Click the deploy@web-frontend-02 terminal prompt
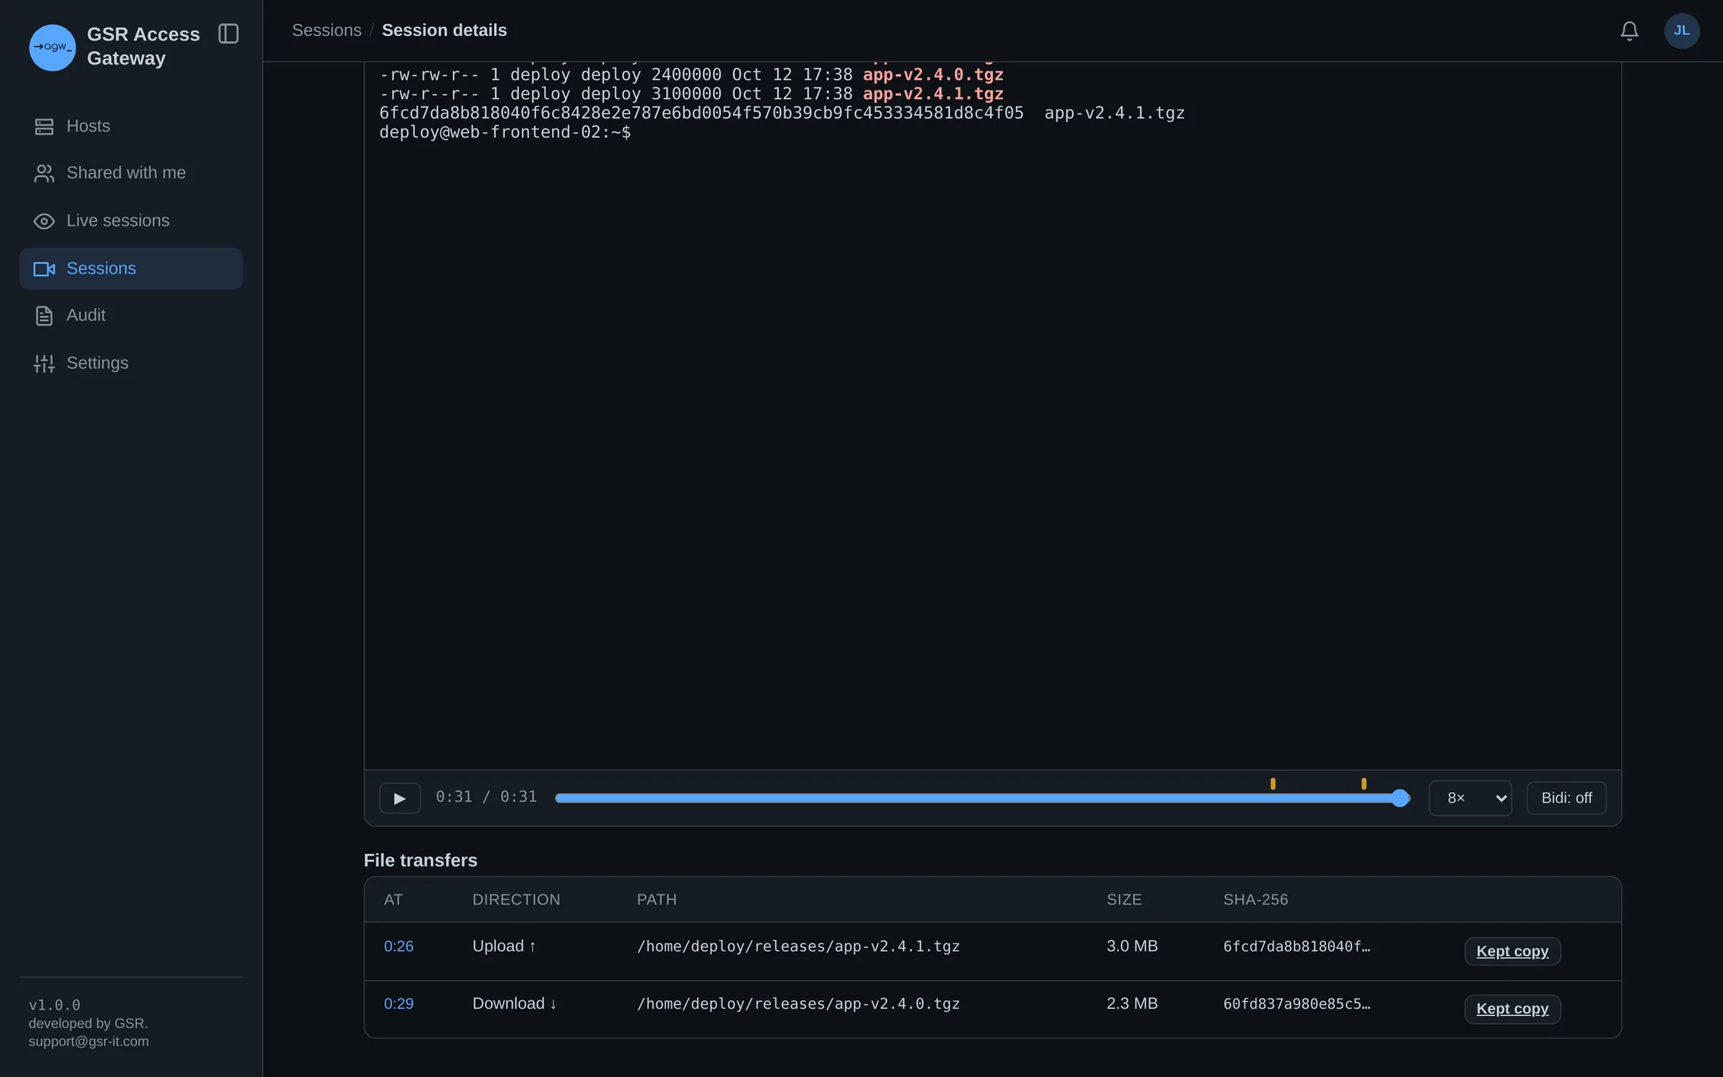The height and width of the screenshot is (1077, 1723). pyautogui.click(x=505, y=132)
